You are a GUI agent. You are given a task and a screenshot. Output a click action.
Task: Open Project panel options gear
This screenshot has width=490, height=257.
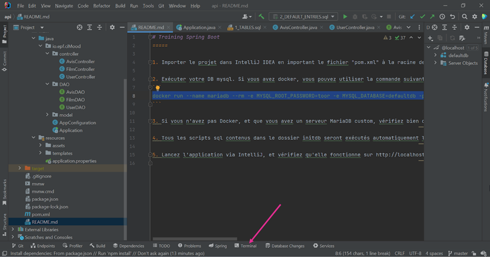(x=112, y=28)
